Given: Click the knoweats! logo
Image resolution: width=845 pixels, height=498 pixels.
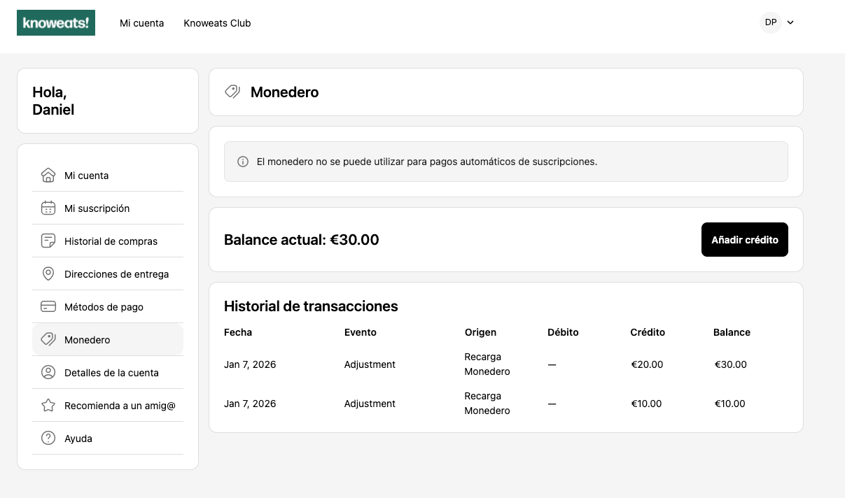Looking at the screenshot, I should point(56,22).
